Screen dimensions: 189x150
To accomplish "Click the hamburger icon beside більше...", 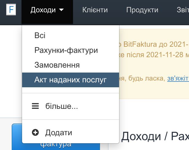I will [x=35, y=106].
